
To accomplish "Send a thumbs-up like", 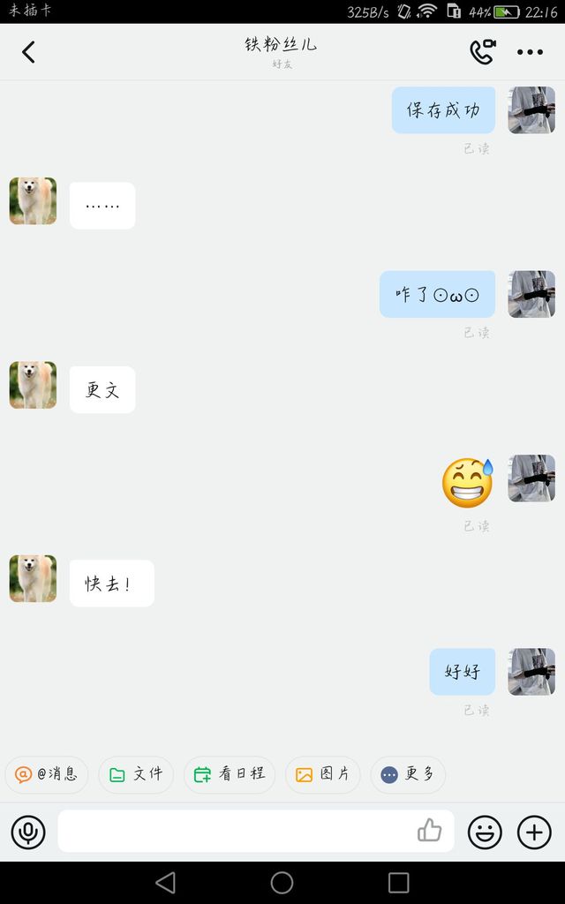I will 430,831.
